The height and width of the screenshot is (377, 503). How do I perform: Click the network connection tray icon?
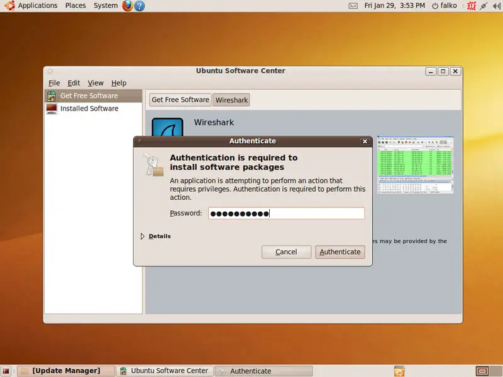[484, 6]
